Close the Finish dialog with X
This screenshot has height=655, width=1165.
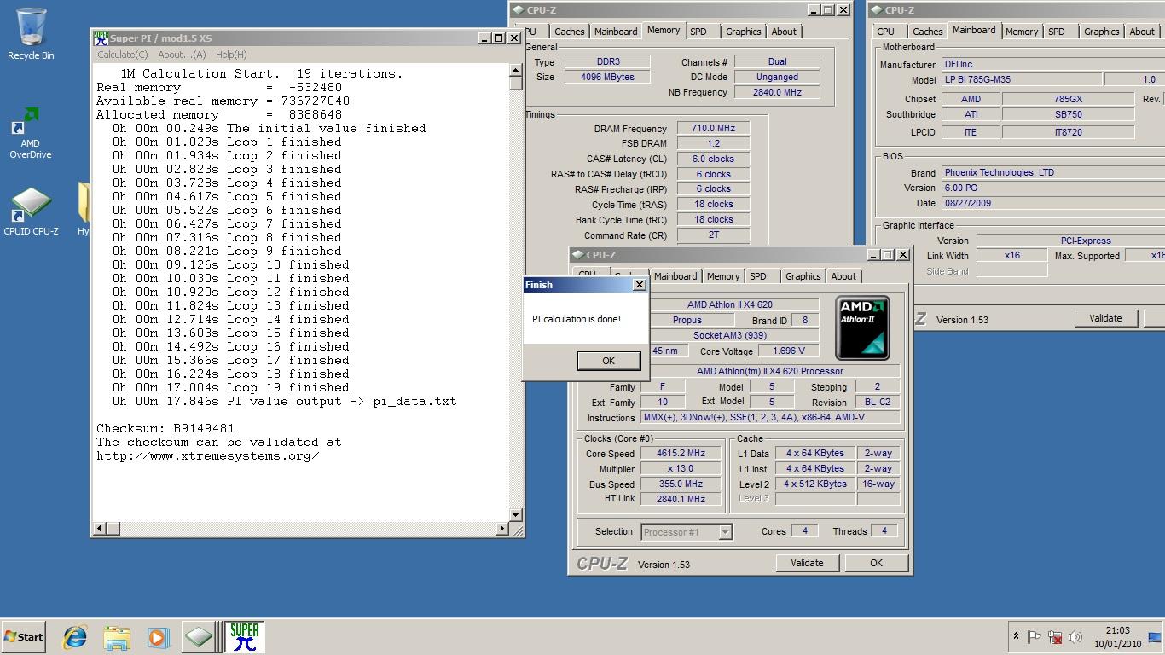pos(640,285)
